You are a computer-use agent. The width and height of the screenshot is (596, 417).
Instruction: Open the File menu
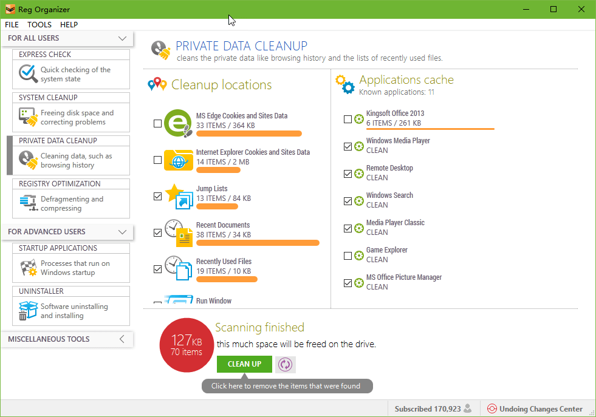tap(12, 25)
